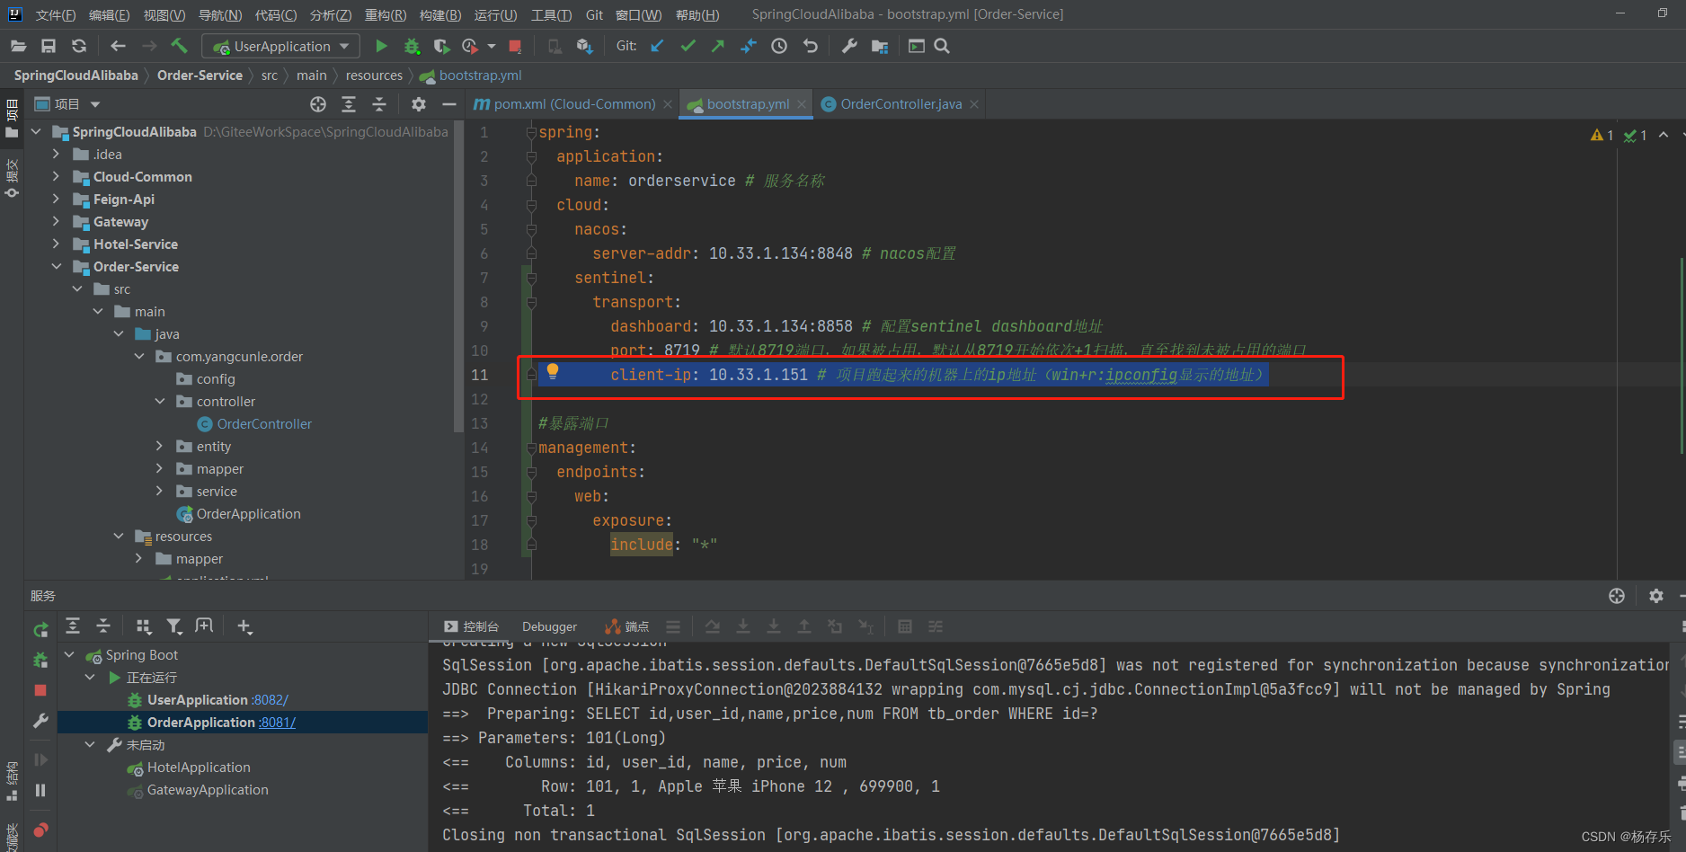Click the View Breakpoints red circles icon

40,830
